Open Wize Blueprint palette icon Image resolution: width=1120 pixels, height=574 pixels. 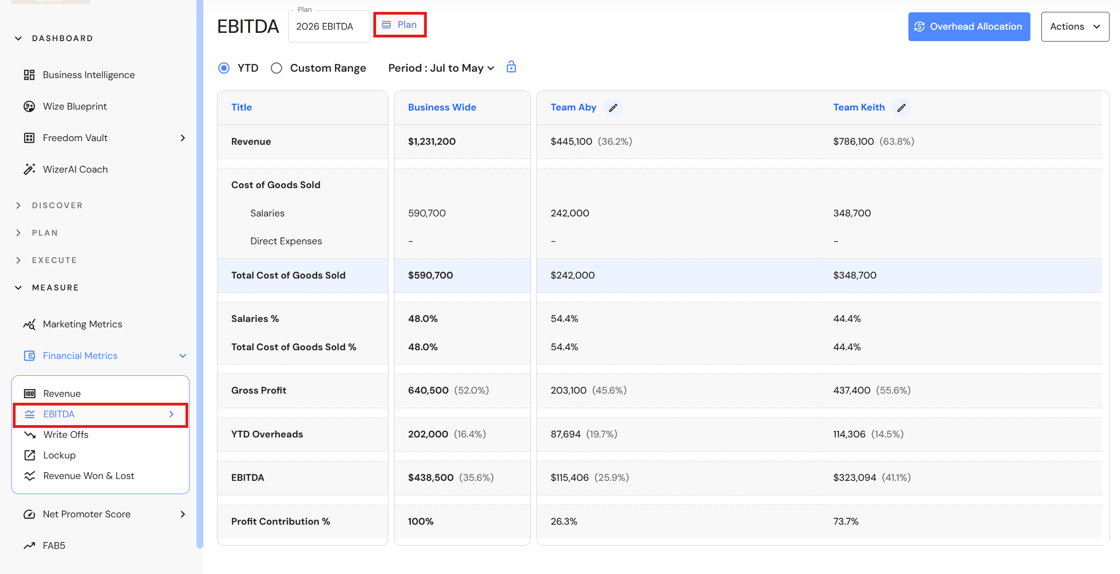[29, 106]
